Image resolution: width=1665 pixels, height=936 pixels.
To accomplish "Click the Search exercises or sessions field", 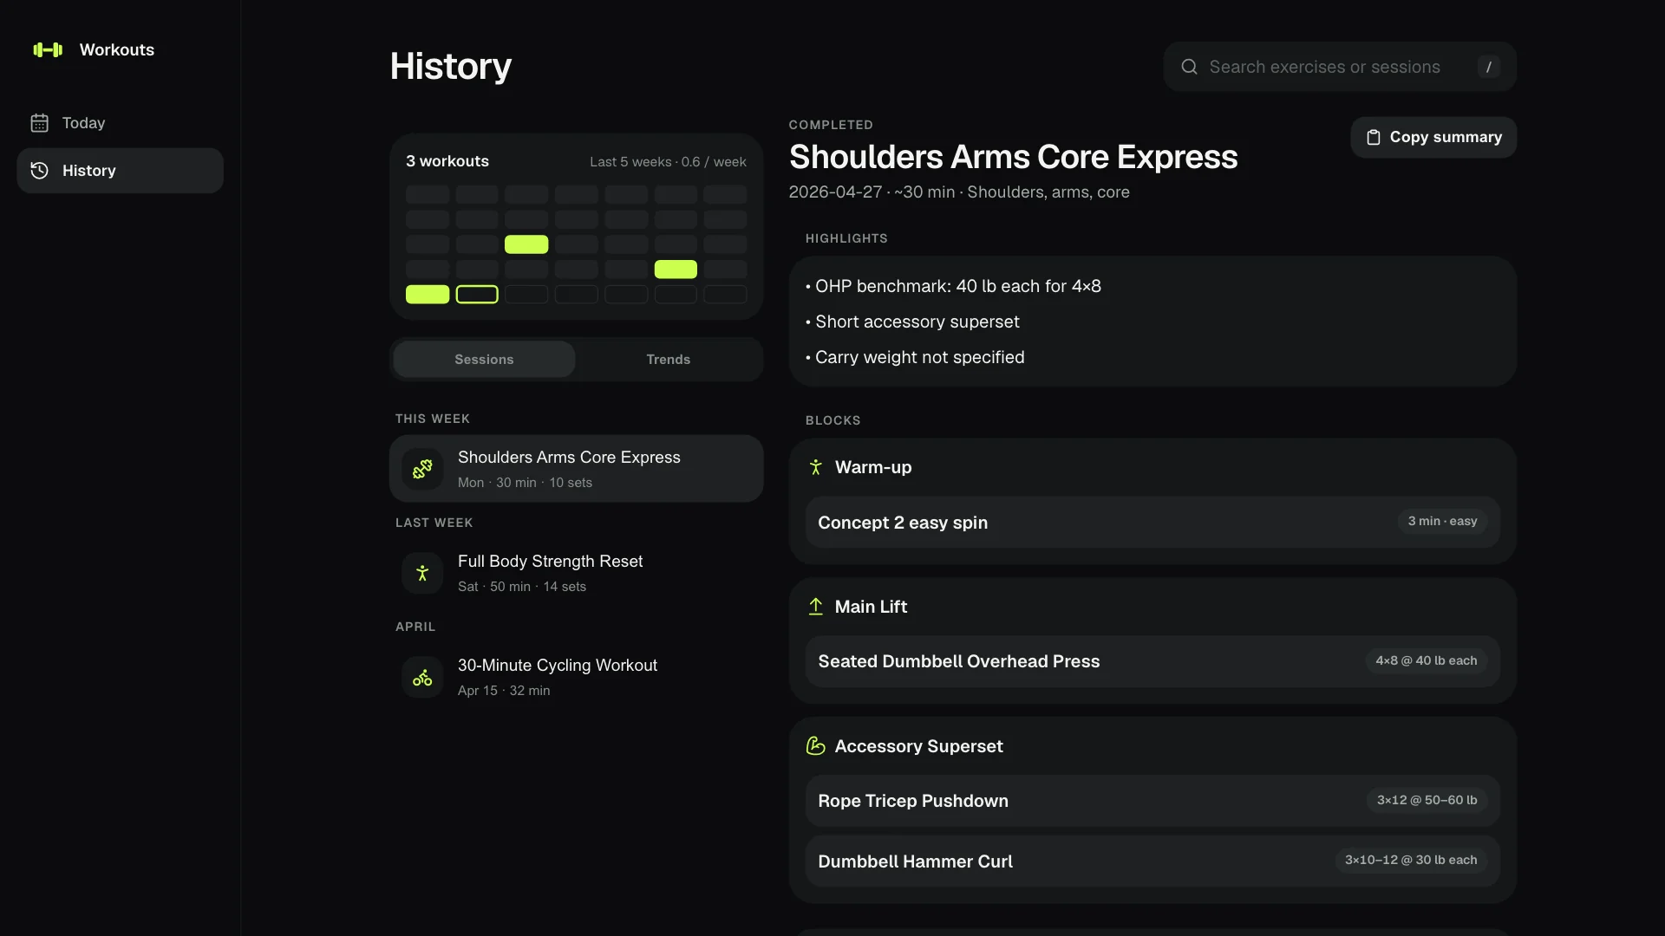I will tap(1340, 67).
